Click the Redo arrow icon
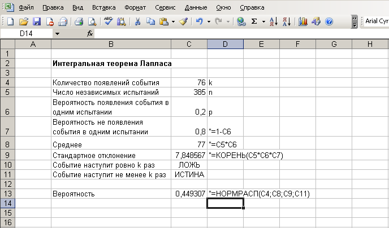The image size is (389, 228). [218, 21]
